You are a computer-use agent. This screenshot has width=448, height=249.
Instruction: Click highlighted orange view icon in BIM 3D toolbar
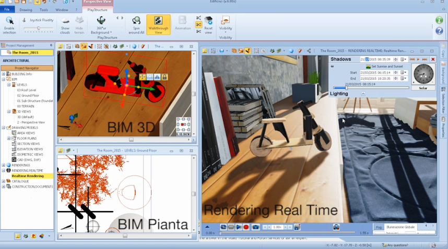click(x=84, y=46)
